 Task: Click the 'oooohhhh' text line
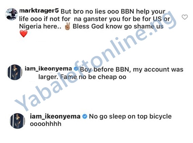click(x=45, y=124)
